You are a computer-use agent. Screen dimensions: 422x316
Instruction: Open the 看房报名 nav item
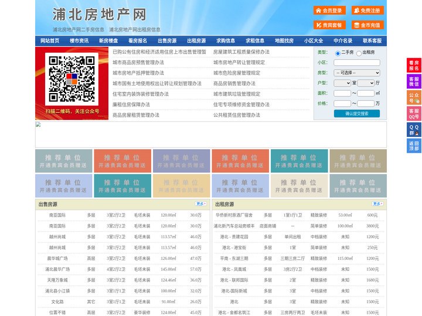[x=138, y=41]
